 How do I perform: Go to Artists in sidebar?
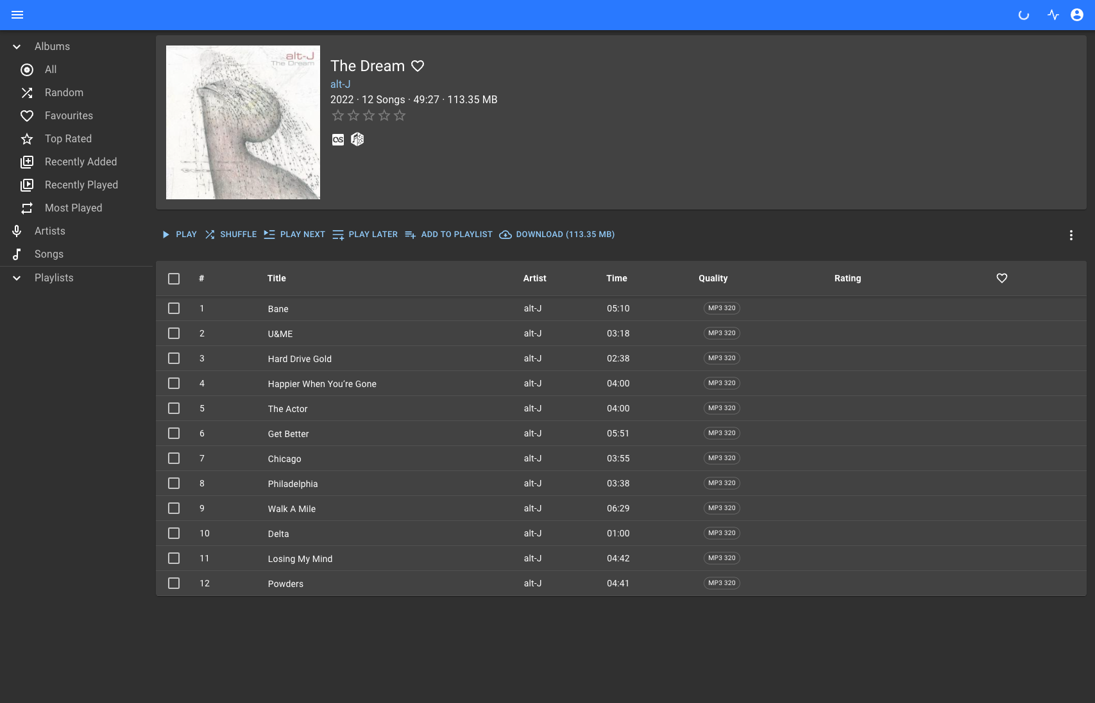point(77,231)
